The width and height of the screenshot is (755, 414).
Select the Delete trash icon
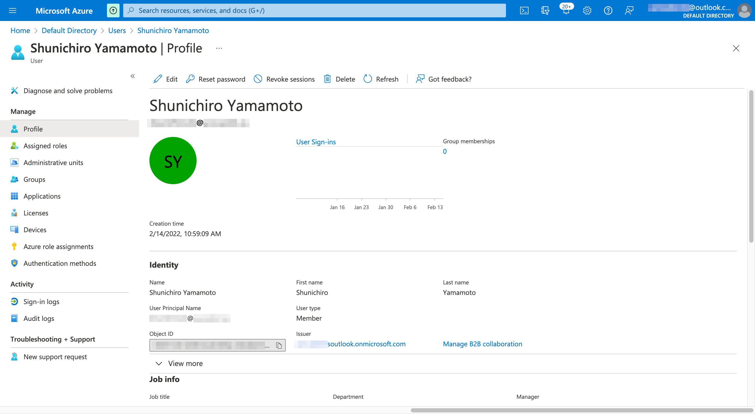click(x=327, y=79)
